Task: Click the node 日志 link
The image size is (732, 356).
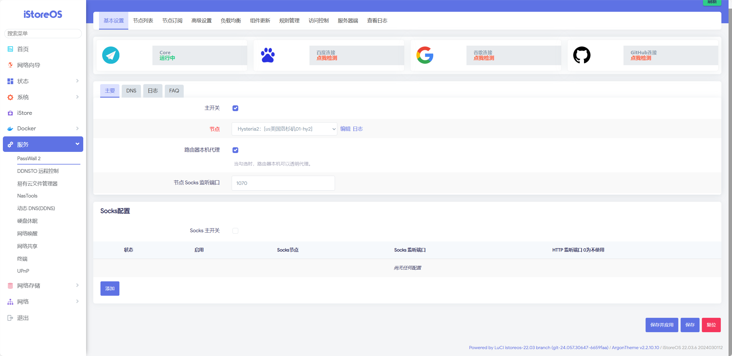Action: (x=358, y=129)
